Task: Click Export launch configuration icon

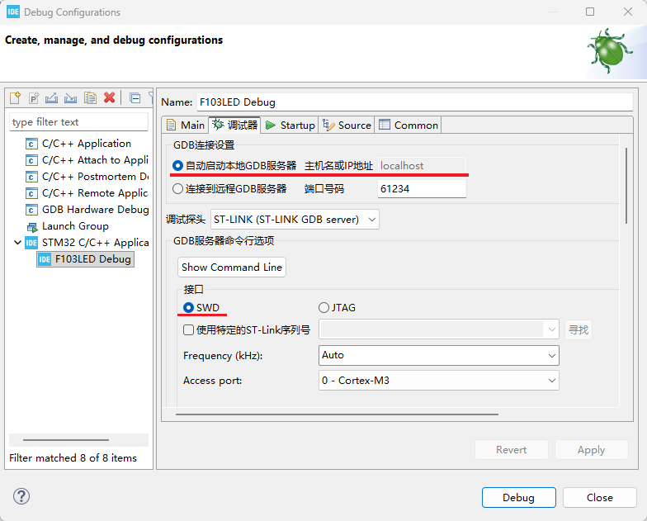Action: (51, 97)
